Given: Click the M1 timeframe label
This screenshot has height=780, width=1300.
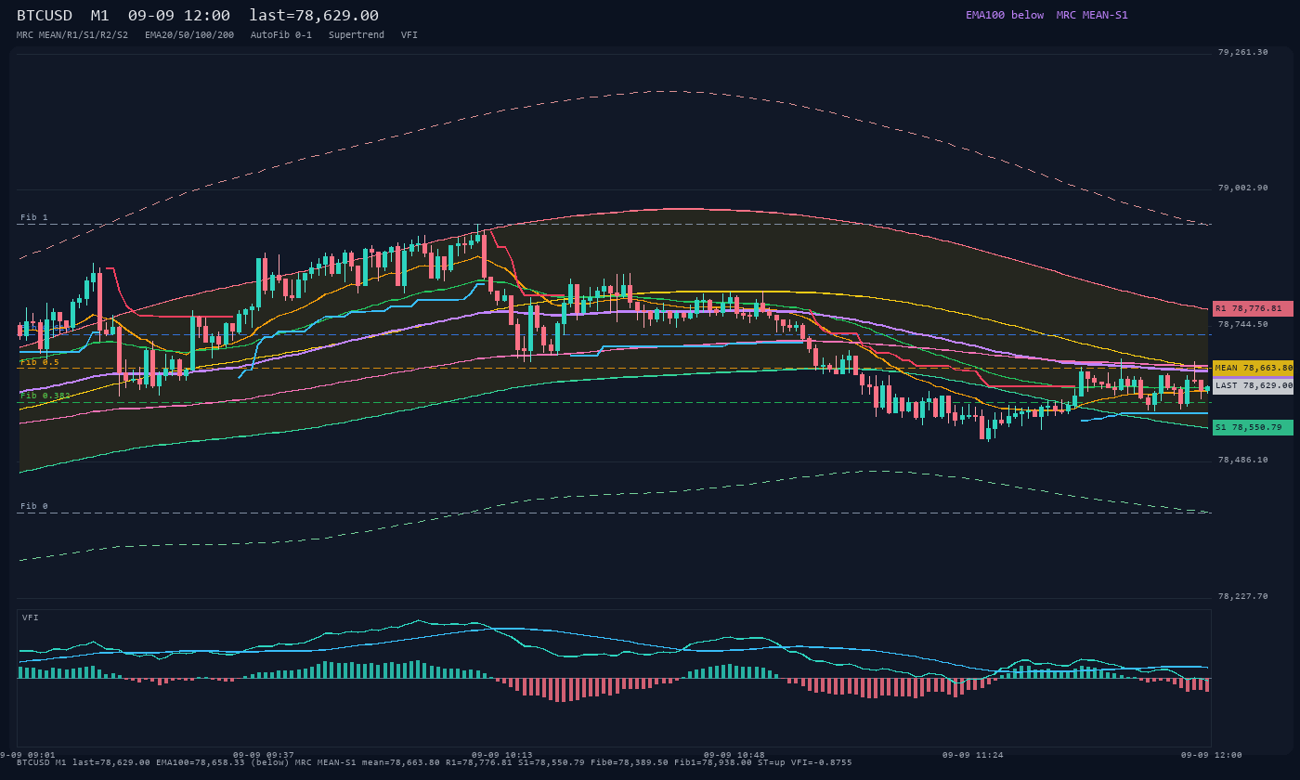Looking at the screenshot, I should click(99, 15).
